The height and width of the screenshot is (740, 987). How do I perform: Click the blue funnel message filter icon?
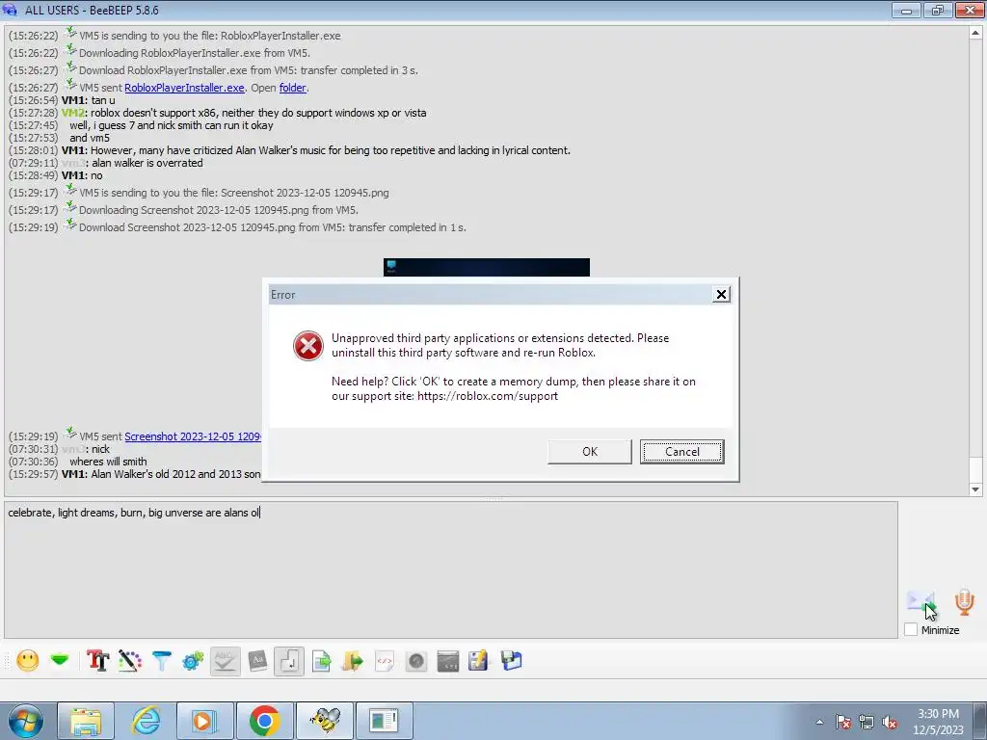(x=162, y=661)
